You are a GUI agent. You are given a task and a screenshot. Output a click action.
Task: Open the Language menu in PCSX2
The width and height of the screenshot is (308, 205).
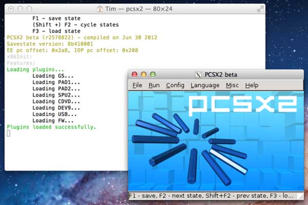(205, 86)
